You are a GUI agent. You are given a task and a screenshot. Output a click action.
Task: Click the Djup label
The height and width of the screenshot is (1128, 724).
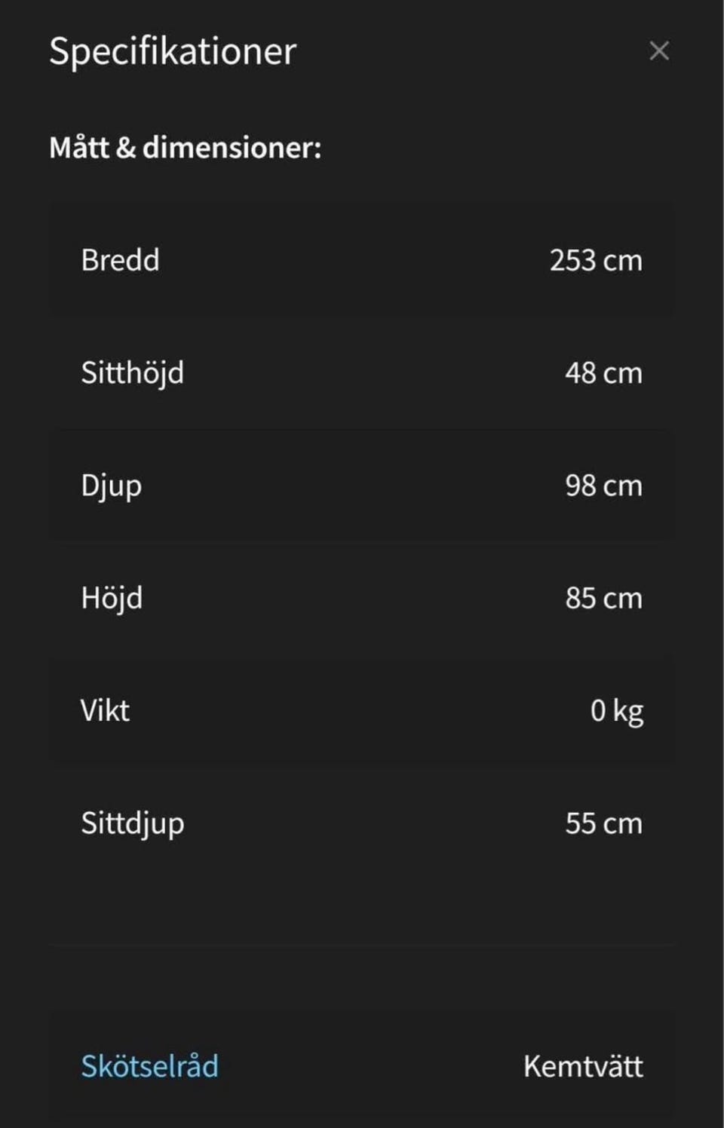click(x=111, y=486)
